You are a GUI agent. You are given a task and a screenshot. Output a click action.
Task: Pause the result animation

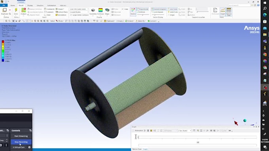(x=148, y=130)
